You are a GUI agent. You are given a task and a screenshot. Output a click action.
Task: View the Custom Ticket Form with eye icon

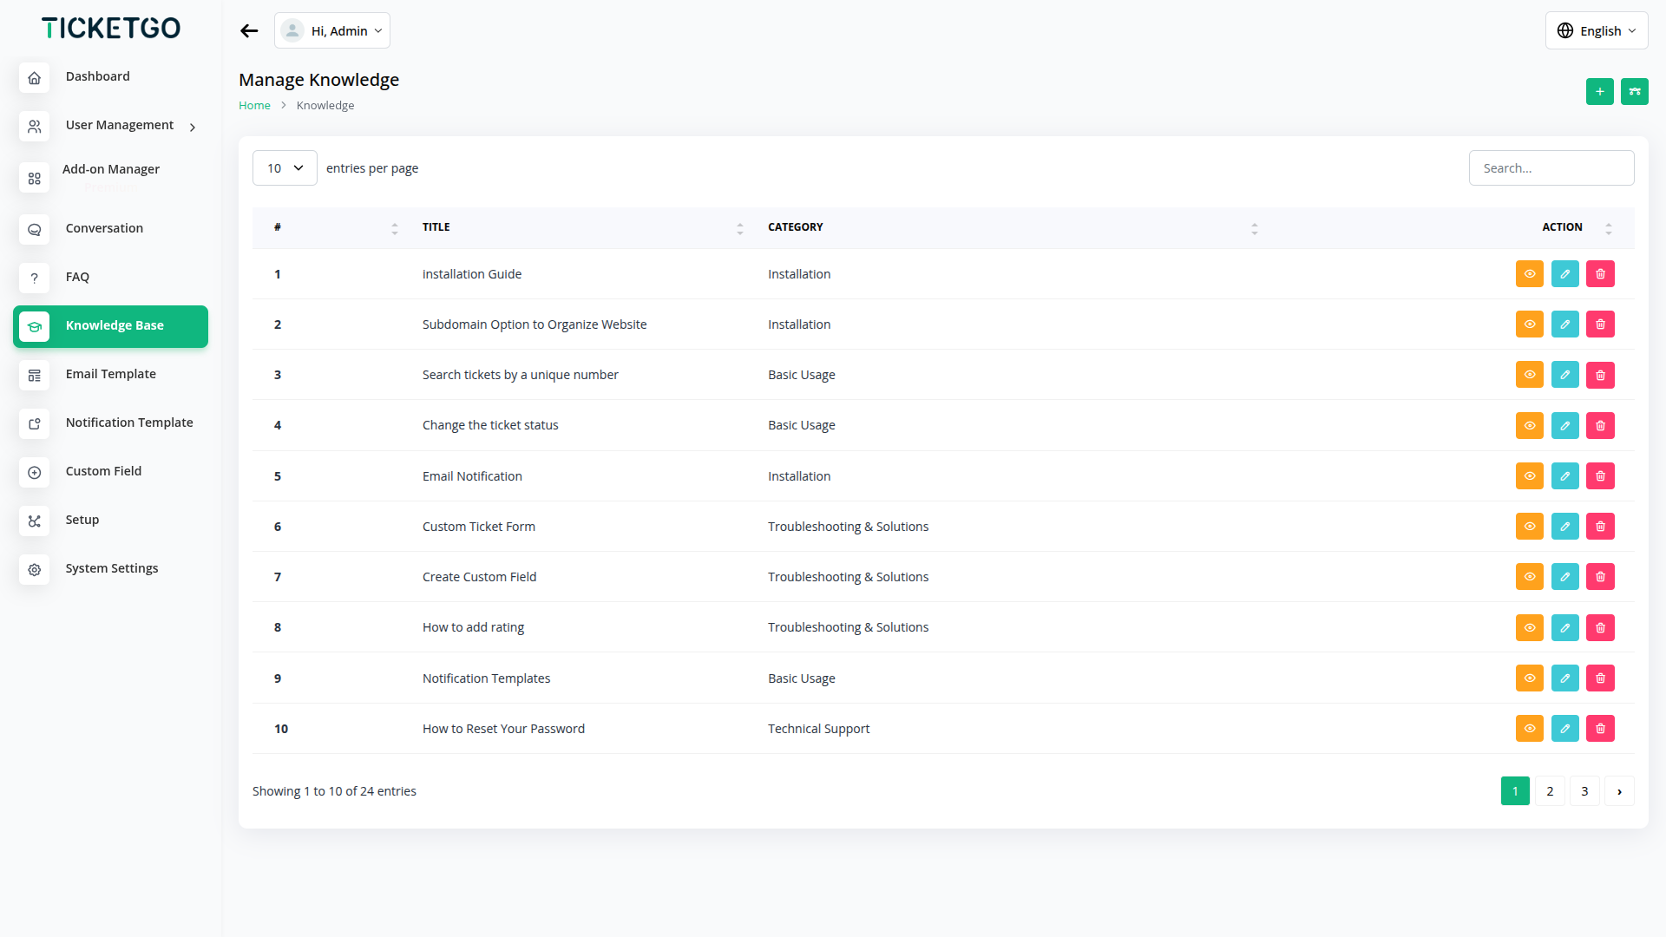tap(1529, 527)
